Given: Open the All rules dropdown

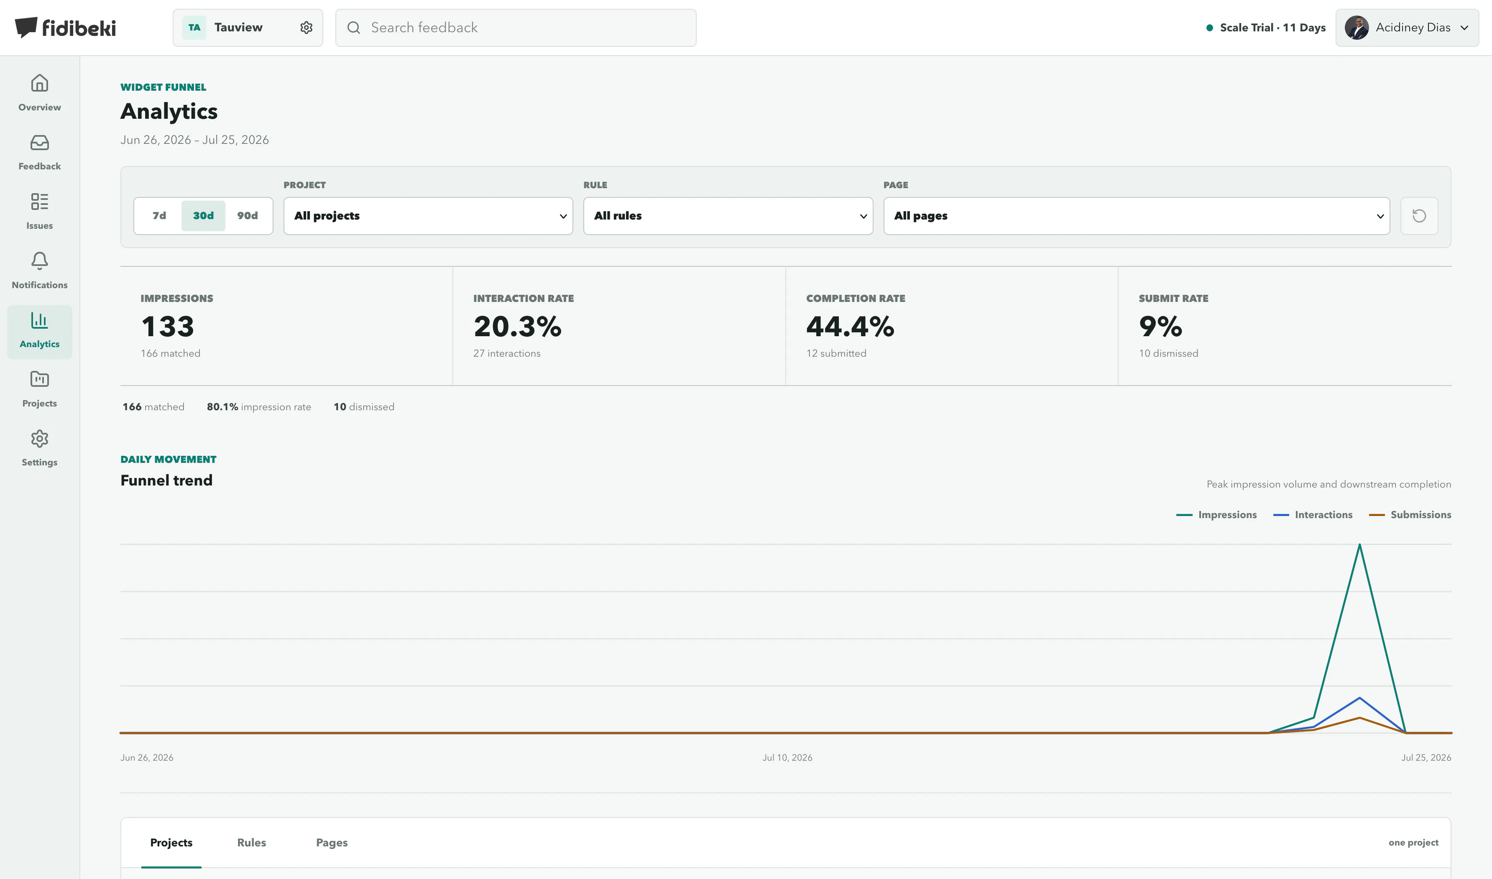Looking at the screenshot, I should (728, 216).
